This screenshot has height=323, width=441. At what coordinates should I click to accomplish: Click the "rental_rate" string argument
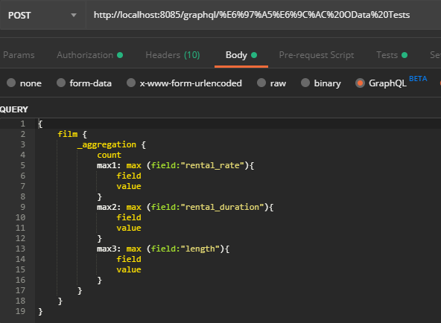[212, 165]
